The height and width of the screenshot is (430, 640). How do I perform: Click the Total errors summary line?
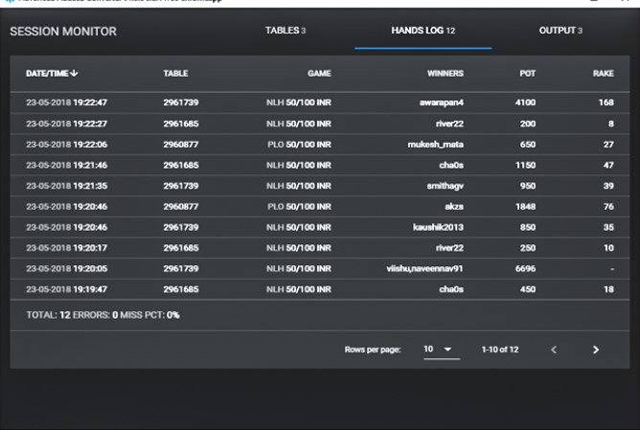coord(103,315)
